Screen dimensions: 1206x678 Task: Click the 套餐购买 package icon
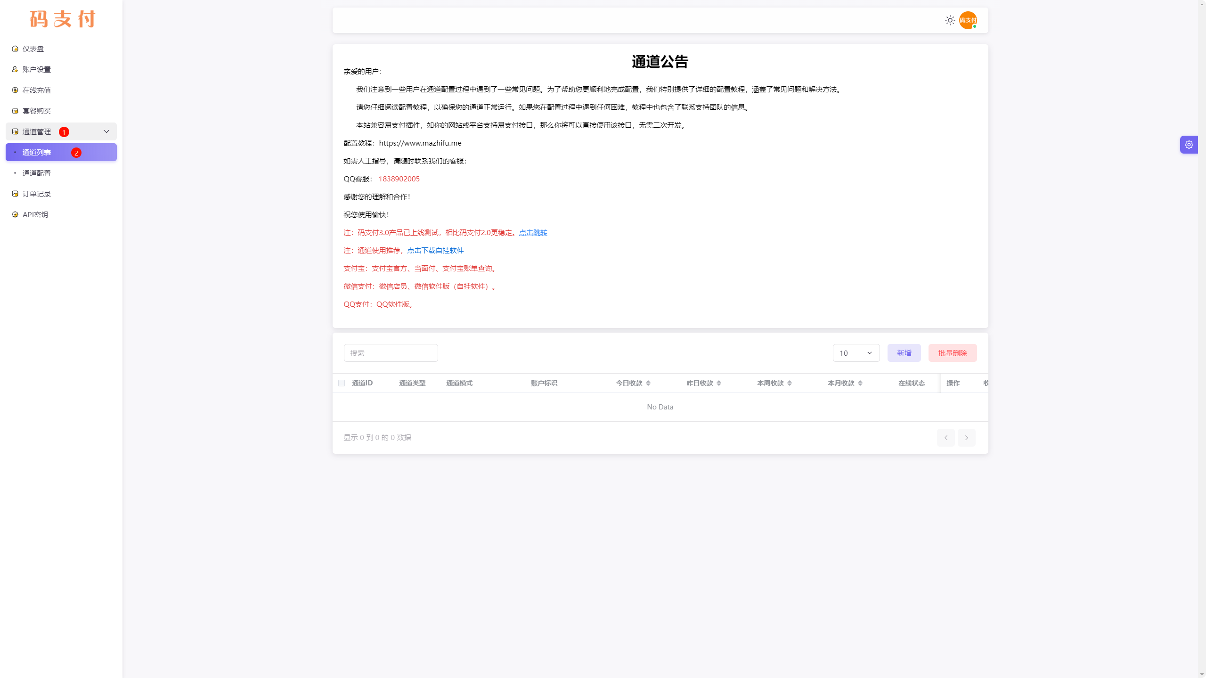[15, 110]
